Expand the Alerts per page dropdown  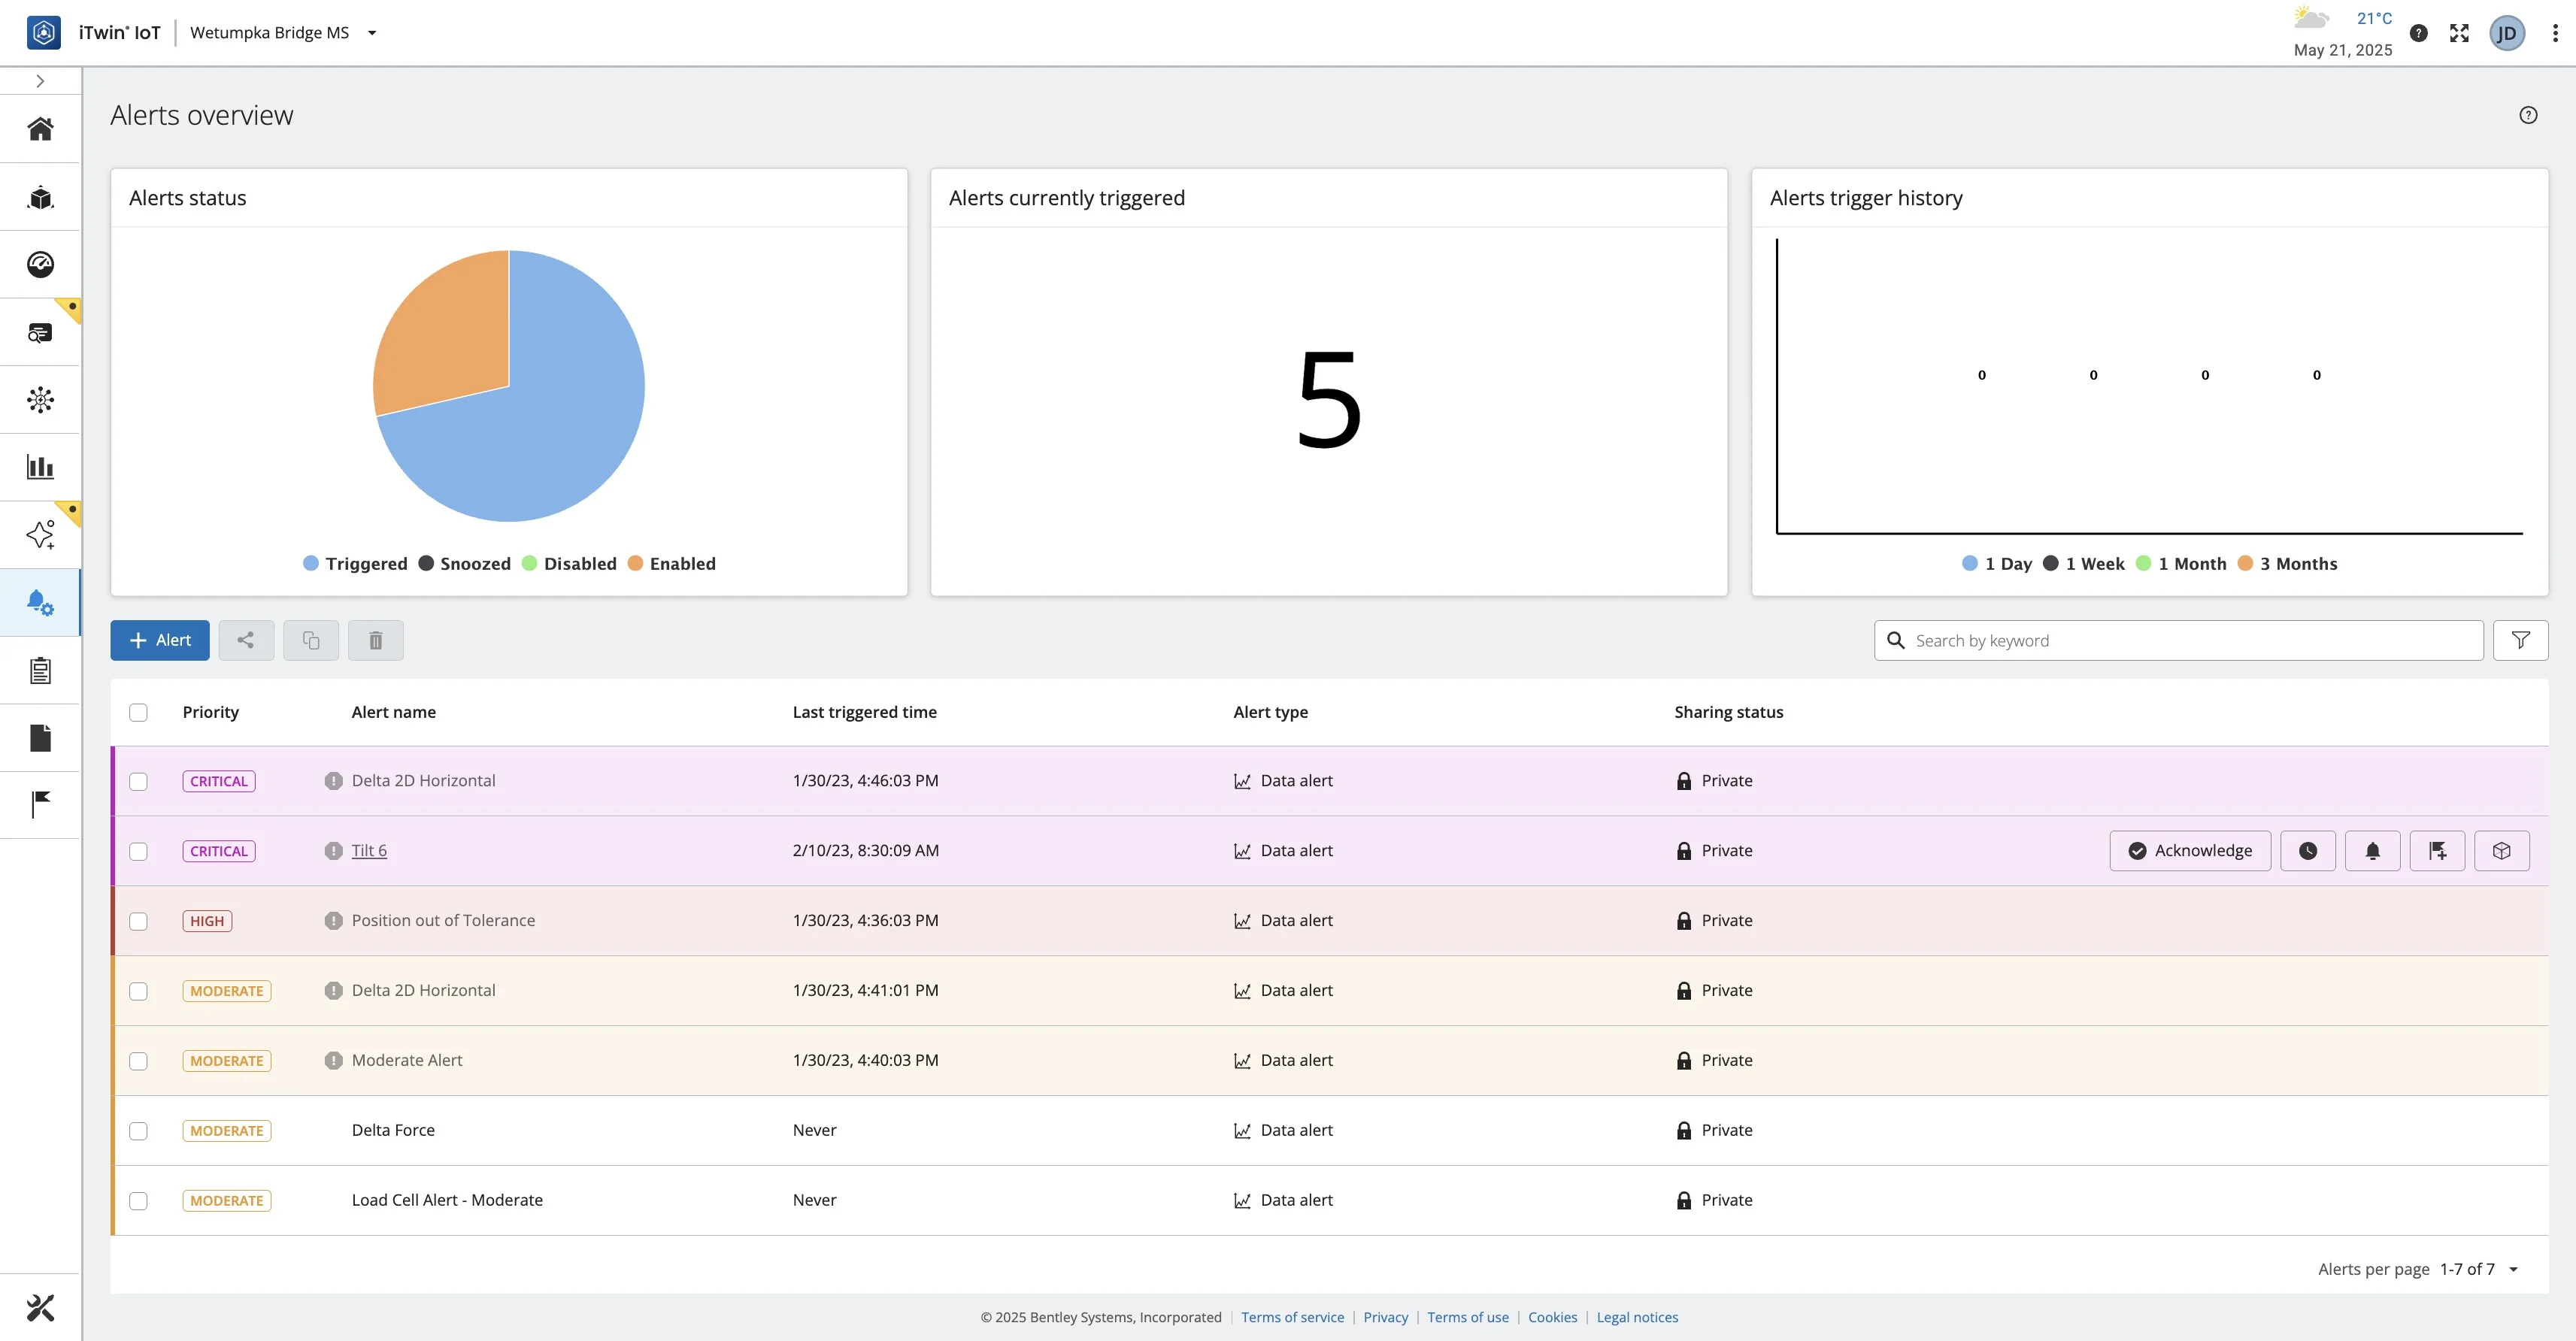pyautogui.click(x=2513, y=1269)
